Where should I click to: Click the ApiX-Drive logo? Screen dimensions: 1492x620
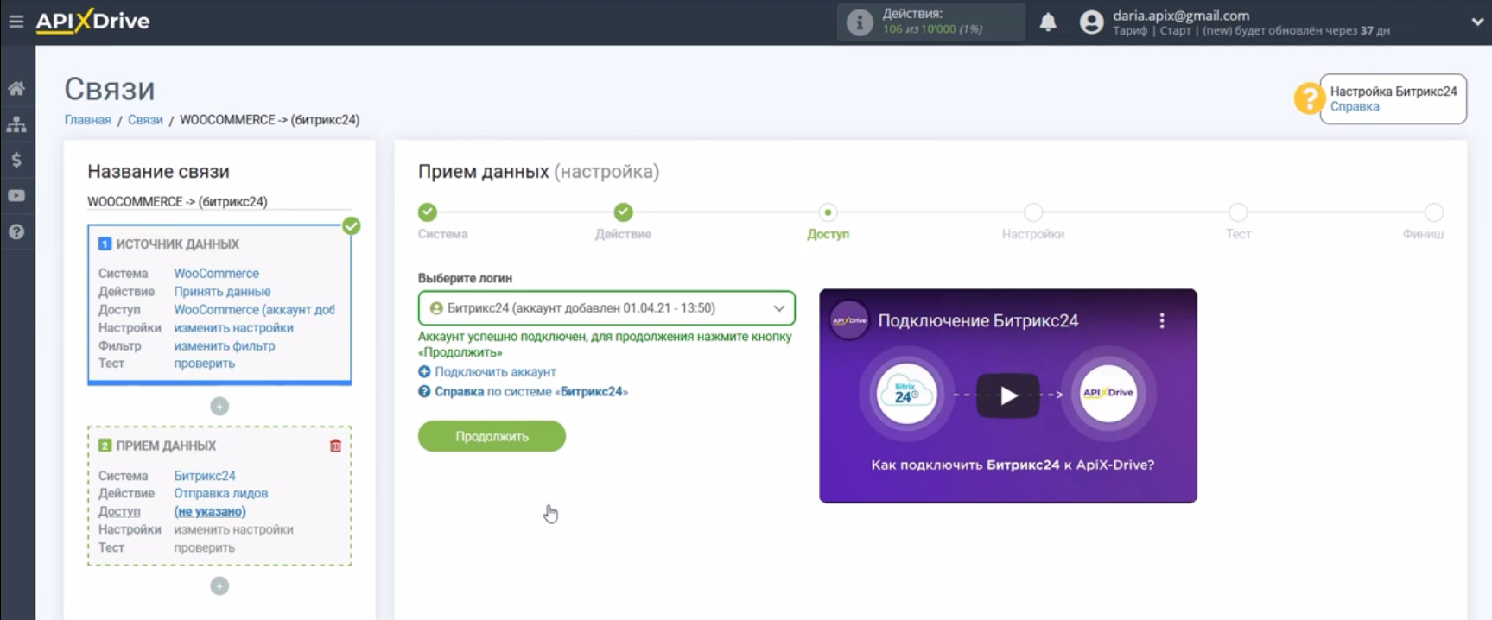[92, 22]
